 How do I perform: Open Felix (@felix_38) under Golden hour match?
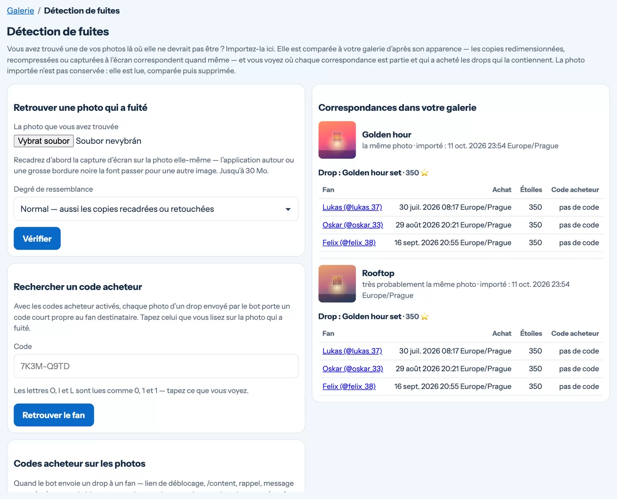pyautogui.click(x=349, y=243)
